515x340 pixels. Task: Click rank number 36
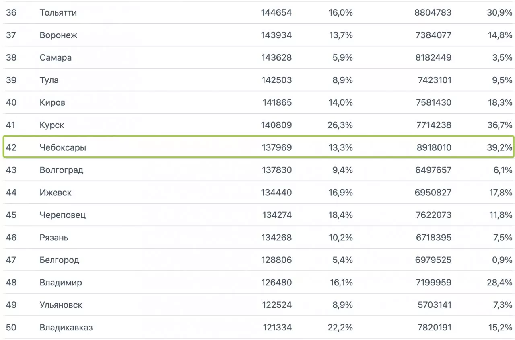pos(11,13)
